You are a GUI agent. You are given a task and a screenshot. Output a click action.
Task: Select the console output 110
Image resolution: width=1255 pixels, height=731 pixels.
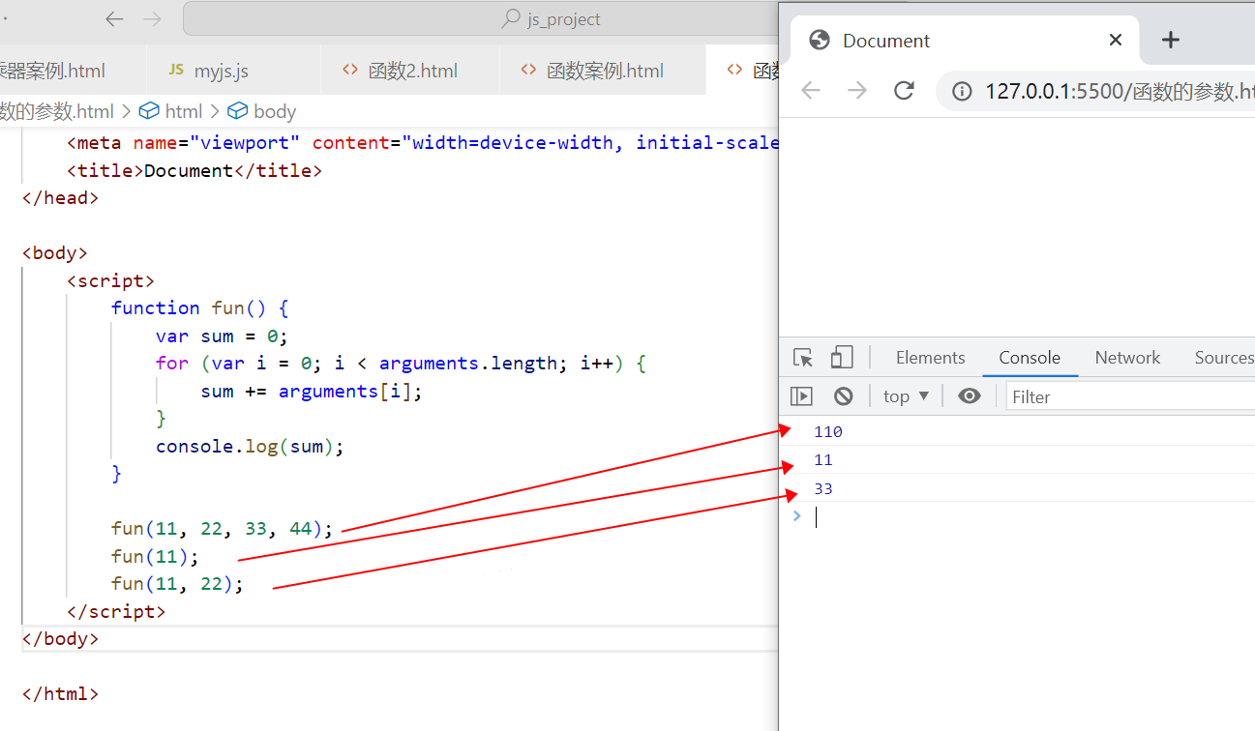point(828,431)
